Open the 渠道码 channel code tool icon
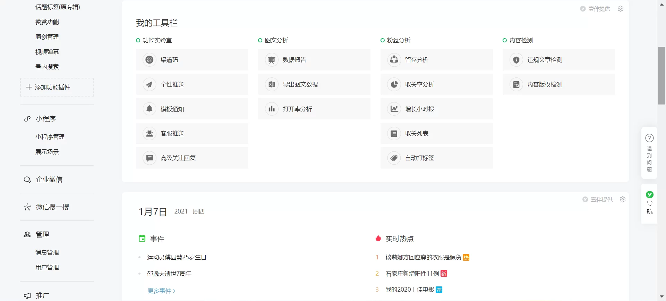This screenshot has height=301, width=666. click(150, 60)
